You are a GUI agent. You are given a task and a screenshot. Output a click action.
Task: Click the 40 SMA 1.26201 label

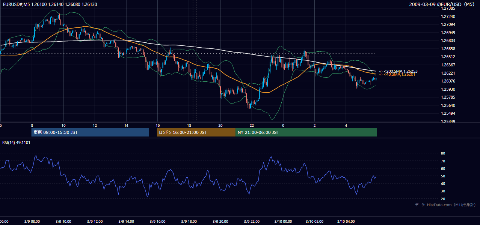click(x=397, y=75)
